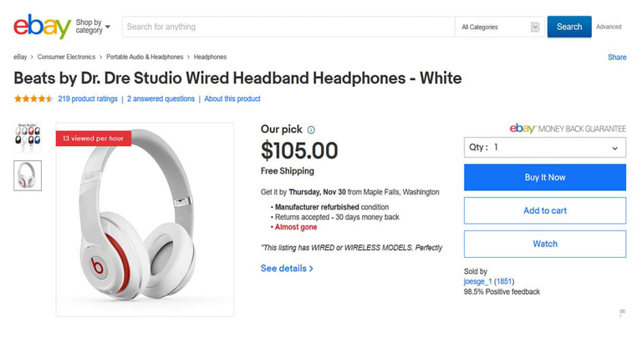This screenshot has width=642, height=354.
Task: Click the Watch button
Action: [x=544, y=244]
